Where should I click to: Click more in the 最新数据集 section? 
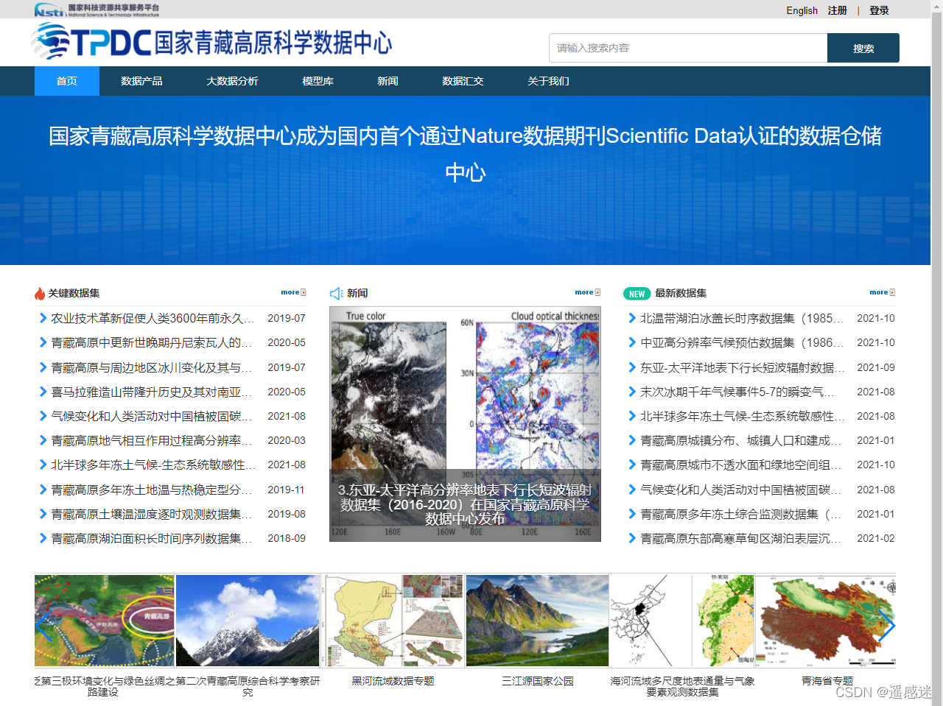point(883,292)
